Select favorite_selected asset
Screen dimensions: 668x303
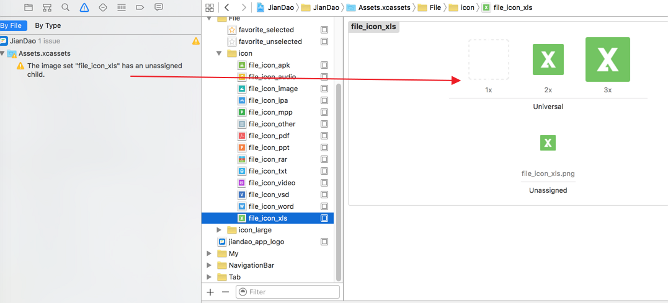[261, 30]
